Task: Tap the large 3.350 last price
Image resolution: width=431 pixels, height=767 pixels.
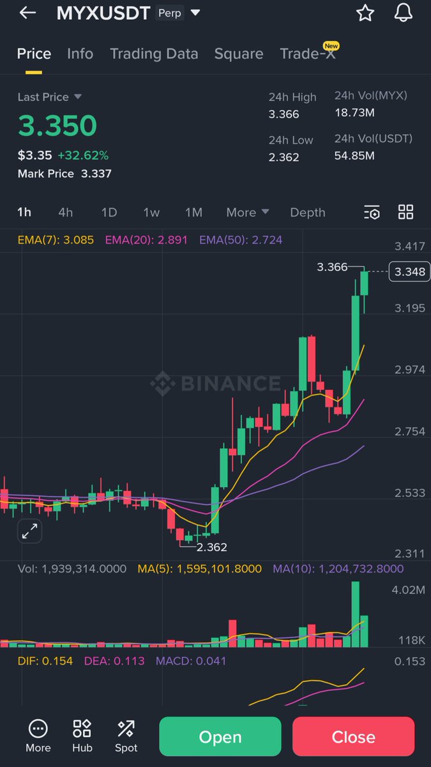Action: pos(57,126)
